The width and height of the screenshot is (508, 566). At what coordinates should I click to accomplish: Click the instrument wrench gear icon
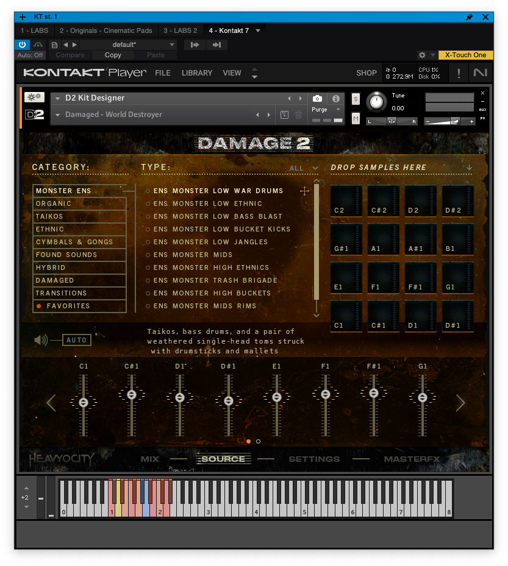34,97
